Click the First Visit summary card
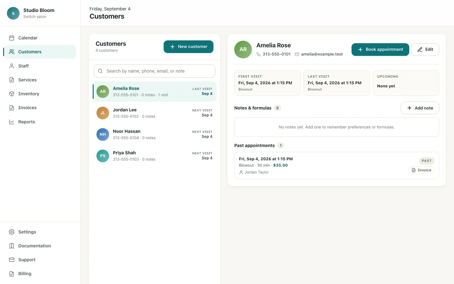This screenshot has width=454, height=284. (267, 83)
